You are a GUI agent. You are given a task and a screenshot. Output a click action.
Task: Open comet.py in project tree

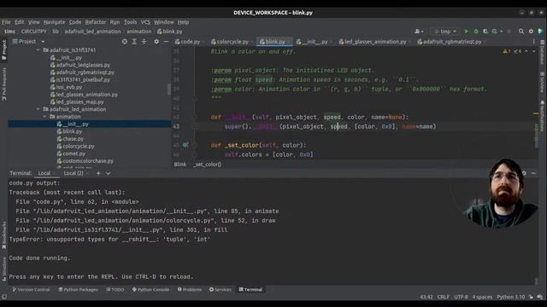pos(74,153)
